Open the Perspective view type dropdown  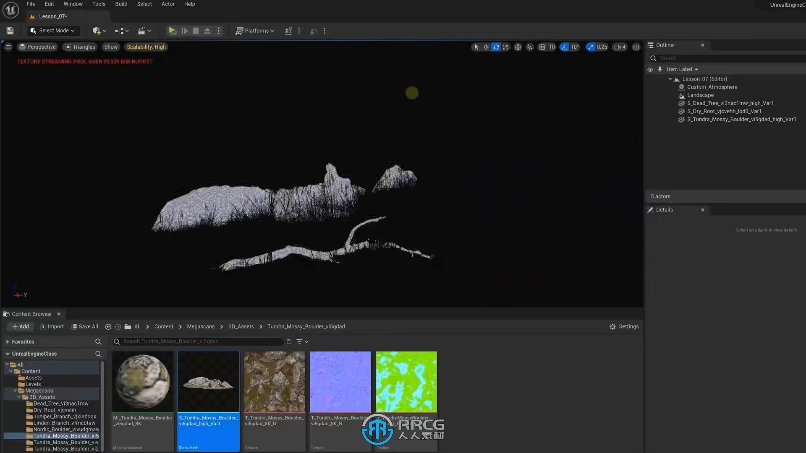coord(37,47)
